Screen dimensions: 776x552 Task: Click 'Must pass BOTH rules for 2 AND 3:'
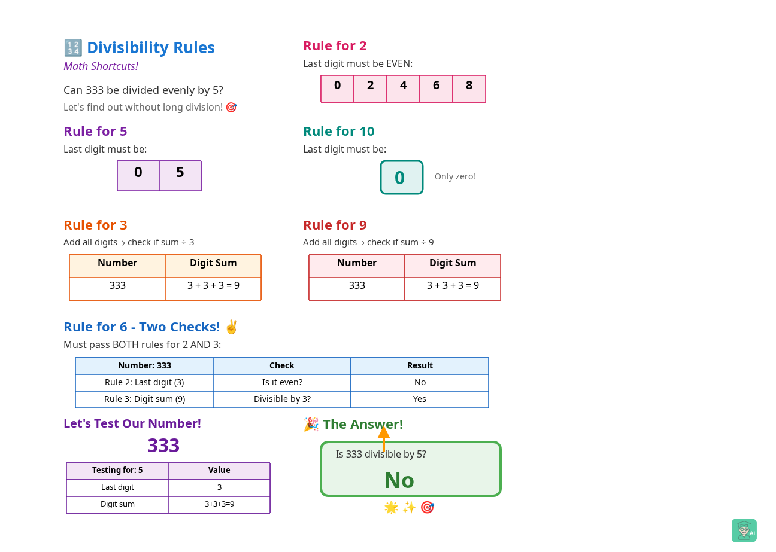(x=143, y=345)
